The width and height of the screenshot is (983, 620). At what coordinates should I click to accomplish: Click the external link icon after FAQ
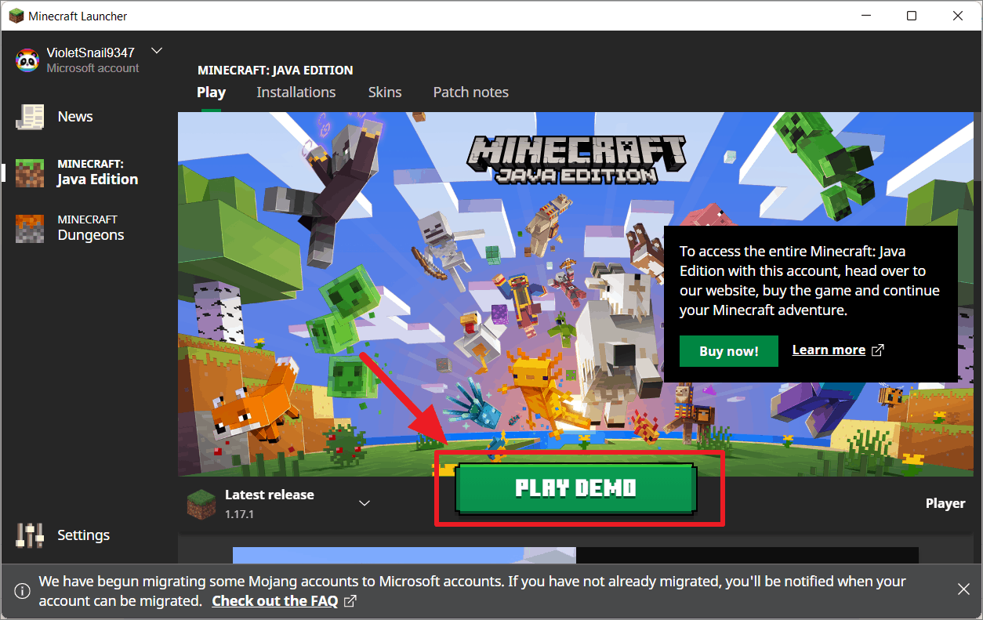[x=351, y=601]
